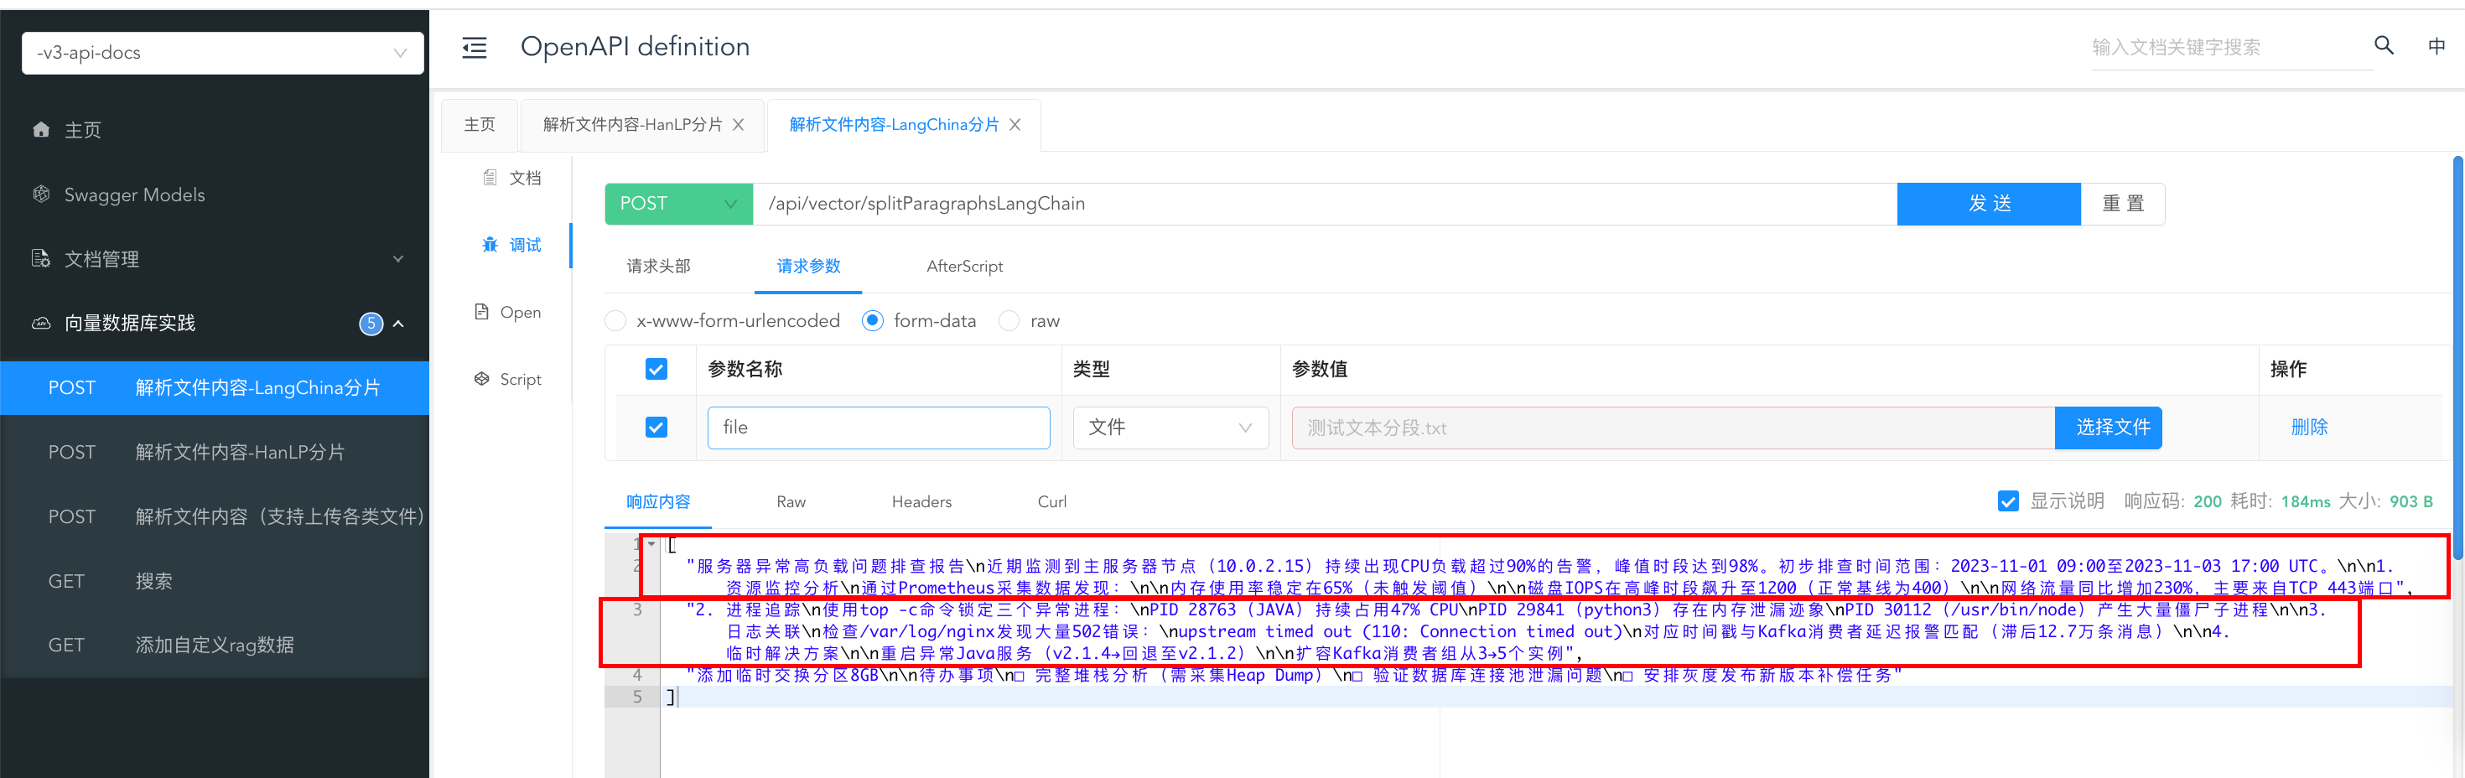Click the API path URL field
Image resolution: width=2465 pixels, height=778 pixels.
pos(1325,204)
